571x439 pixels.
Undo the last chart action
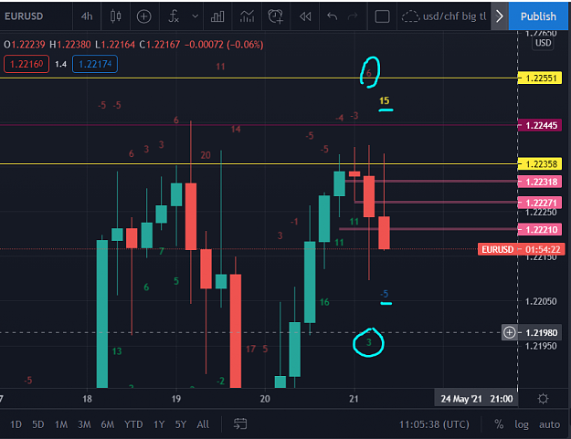[x=332, y=16]
